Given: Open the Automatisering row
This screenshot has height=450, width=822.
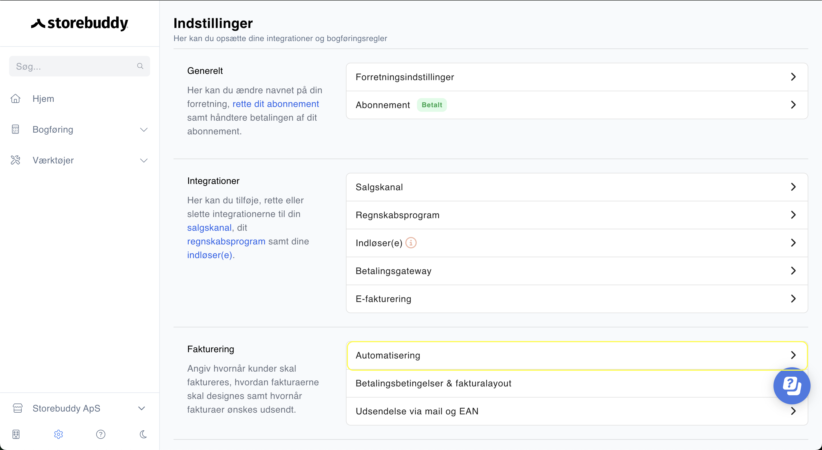Looking at the screenshot, I should 577,355.
